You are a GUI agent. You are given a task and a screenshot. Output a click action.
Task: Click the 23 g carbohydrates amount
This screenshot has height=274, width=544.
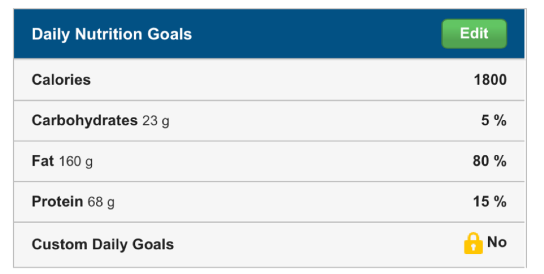pyautogui.click(x=155, y=121)
